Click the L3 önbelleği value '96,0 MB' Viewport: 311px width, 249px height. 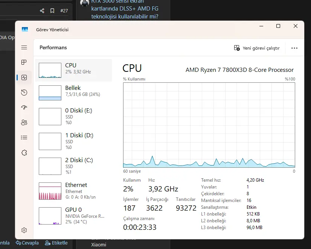[x=255, y=228]
